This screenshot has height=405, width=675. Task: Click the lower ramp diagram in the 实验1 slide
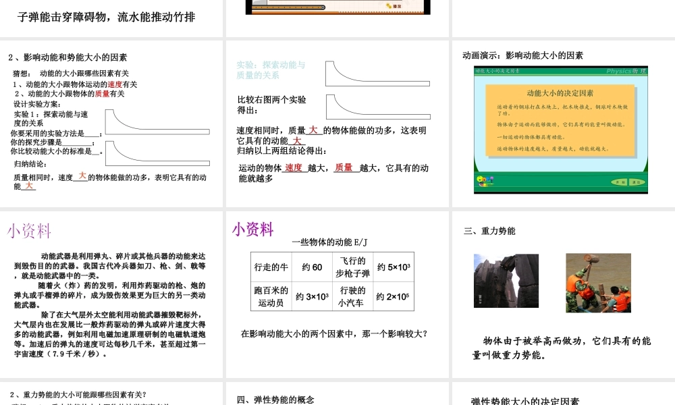tap(157, 154)
